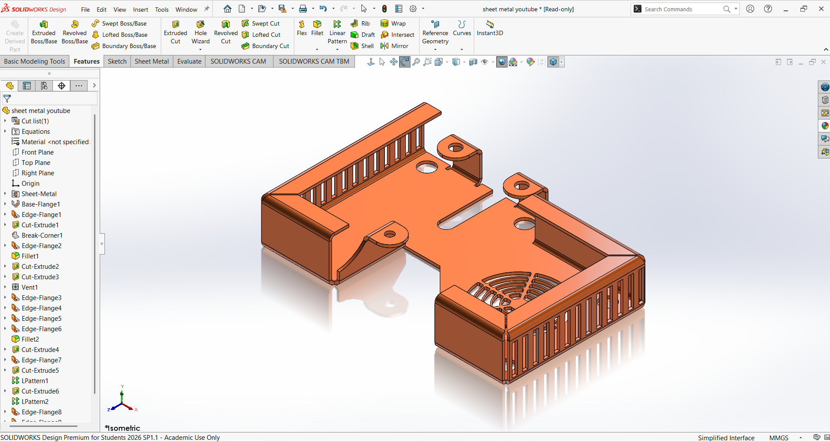Toggle pin on the menu bar
This screenshot has width=830, height=442.
(207, 9)
